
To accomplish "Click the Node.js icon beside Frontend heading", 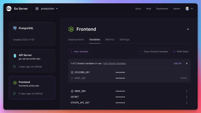I will 71,29.
